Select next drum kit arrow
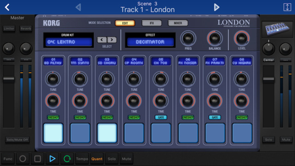295x166 pixels. pos(112,40)
